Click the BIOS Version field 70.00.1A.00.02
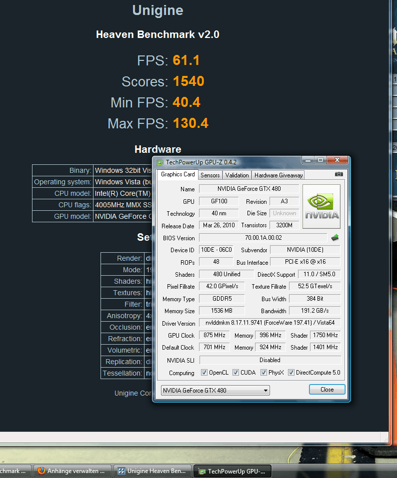This screenshot has width=397, height=478. (263, 237)
